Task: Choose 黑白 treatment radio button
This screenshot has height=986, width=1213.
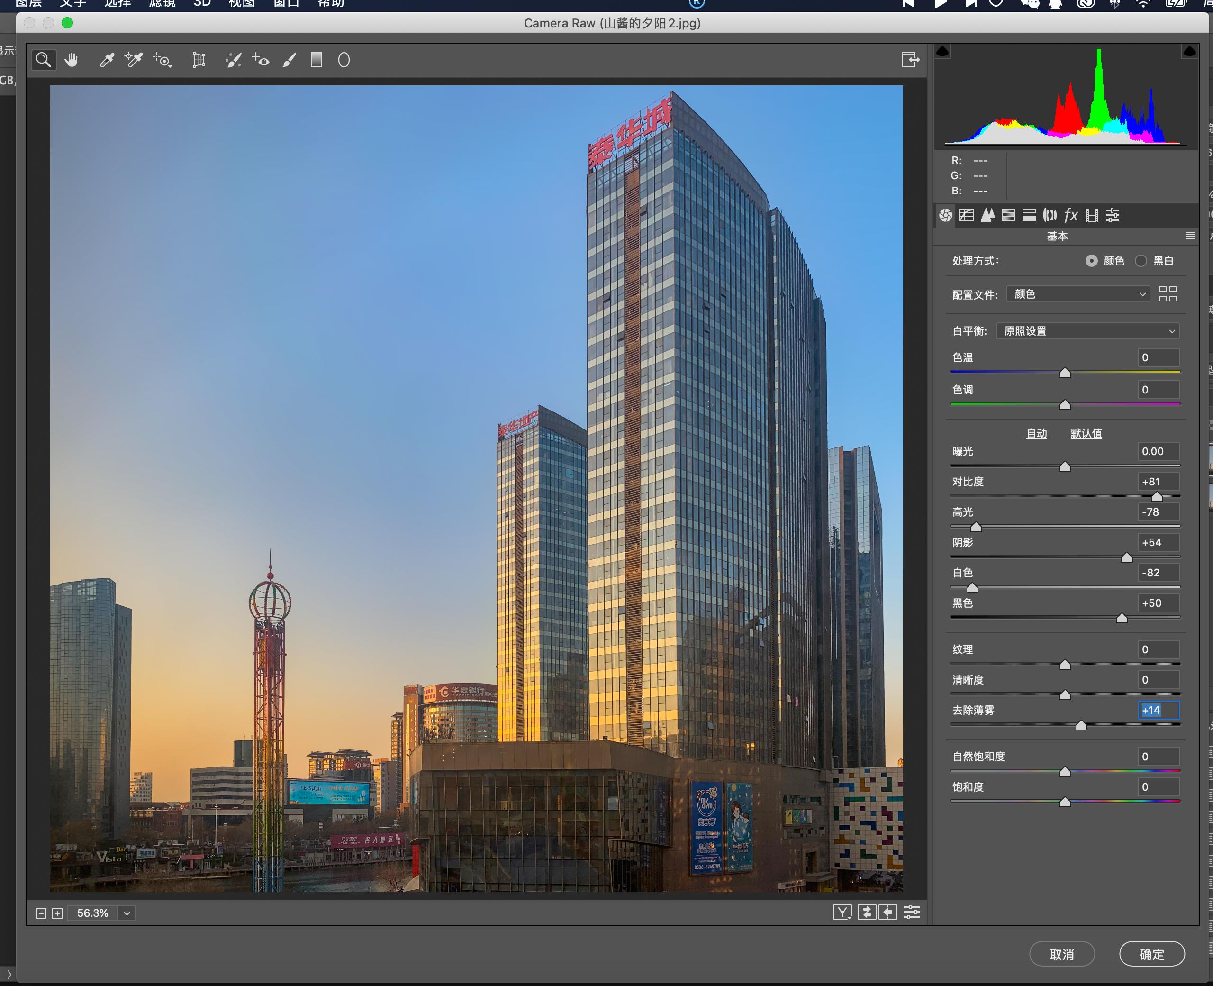Action: [1141, 261]
